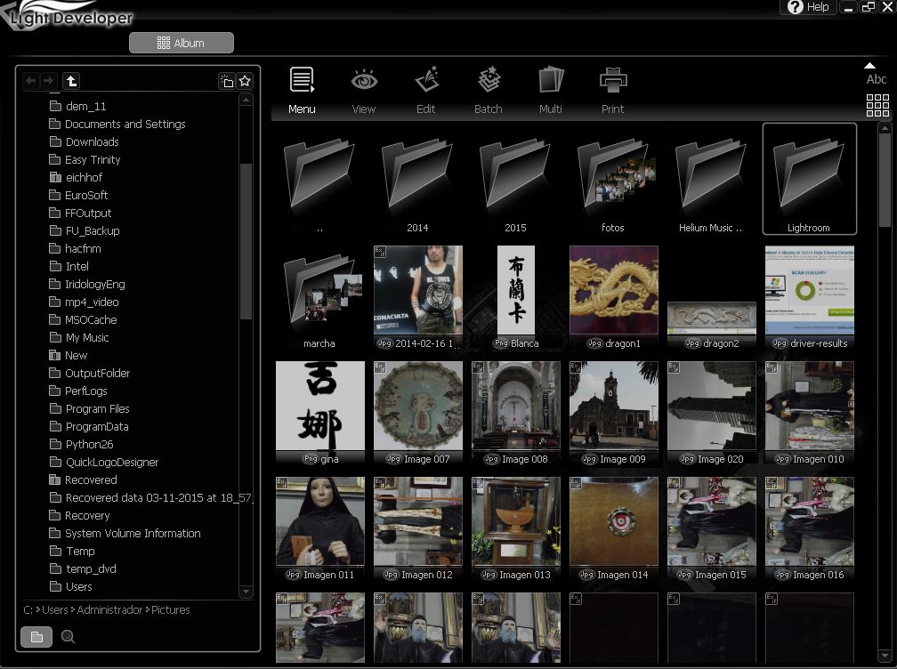This screenshot has width=897, height=669.
Task: Open the Help menu
Action: pyautogui.click(x=808, y=7)
